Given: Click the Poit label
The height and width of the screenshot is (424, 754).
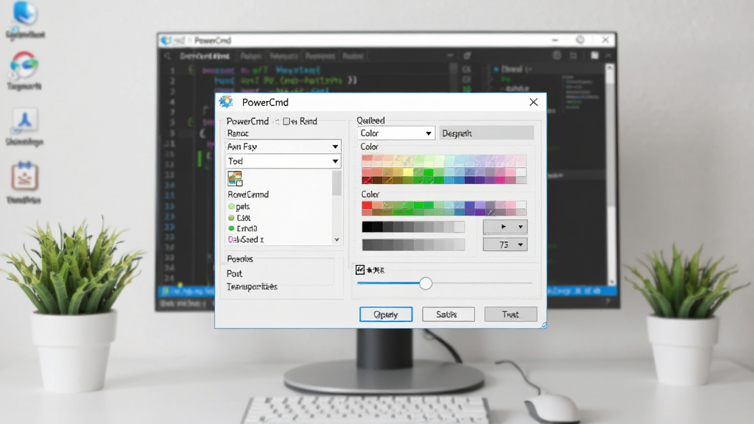Looking at the screenshot, I should point(235,274).
